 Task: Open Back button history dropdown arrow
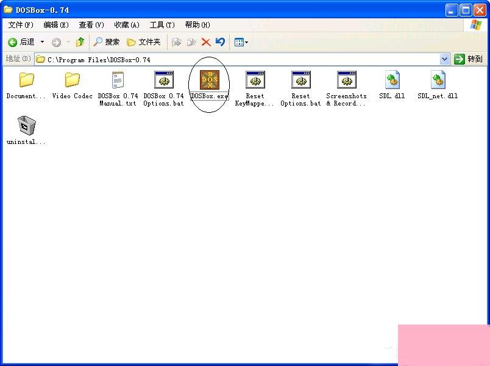tap(43, 42)
